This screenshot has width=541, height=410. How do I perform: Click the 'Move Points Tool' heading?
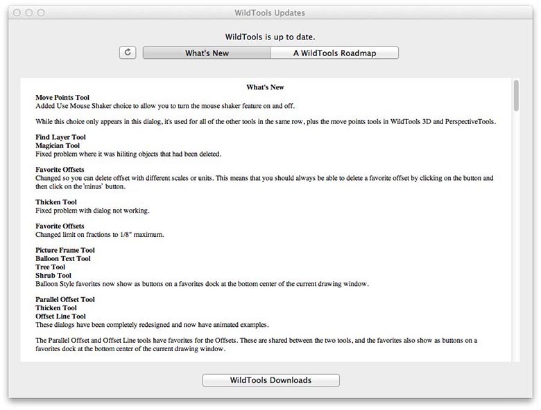click(62, 98)
